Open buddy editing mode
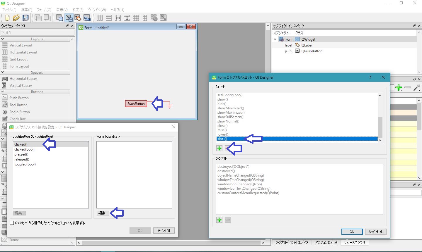Viewport: 422px width, 252px height. click(x=78, y=18)
